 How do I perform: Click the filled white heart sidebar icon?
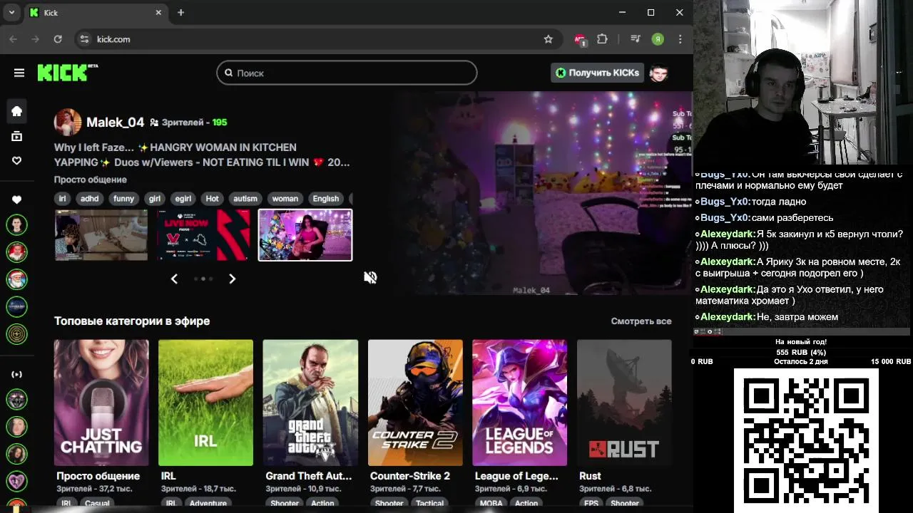click(17, 199)
